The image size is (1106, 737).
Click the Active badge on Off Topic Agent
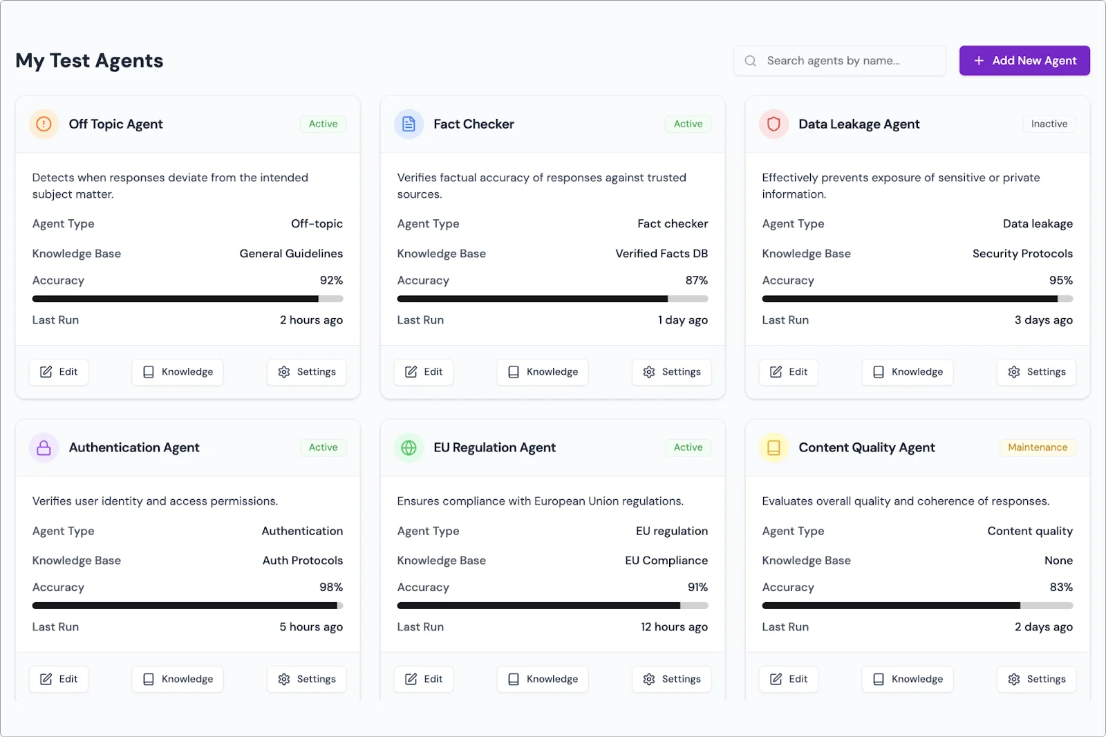[323, 124]
